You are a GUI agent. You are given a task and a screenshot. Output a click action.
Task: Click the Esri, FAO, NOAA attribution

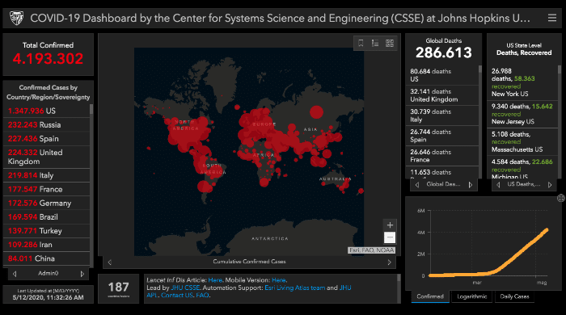(371, 250)
